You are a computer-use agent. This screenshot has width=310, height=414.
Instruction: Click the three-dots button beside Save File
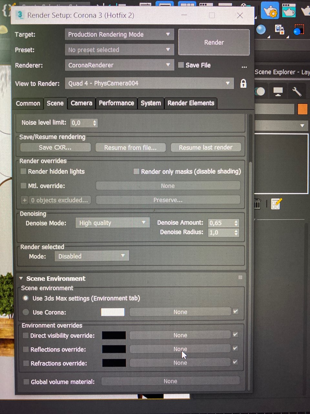coord(244,67)
